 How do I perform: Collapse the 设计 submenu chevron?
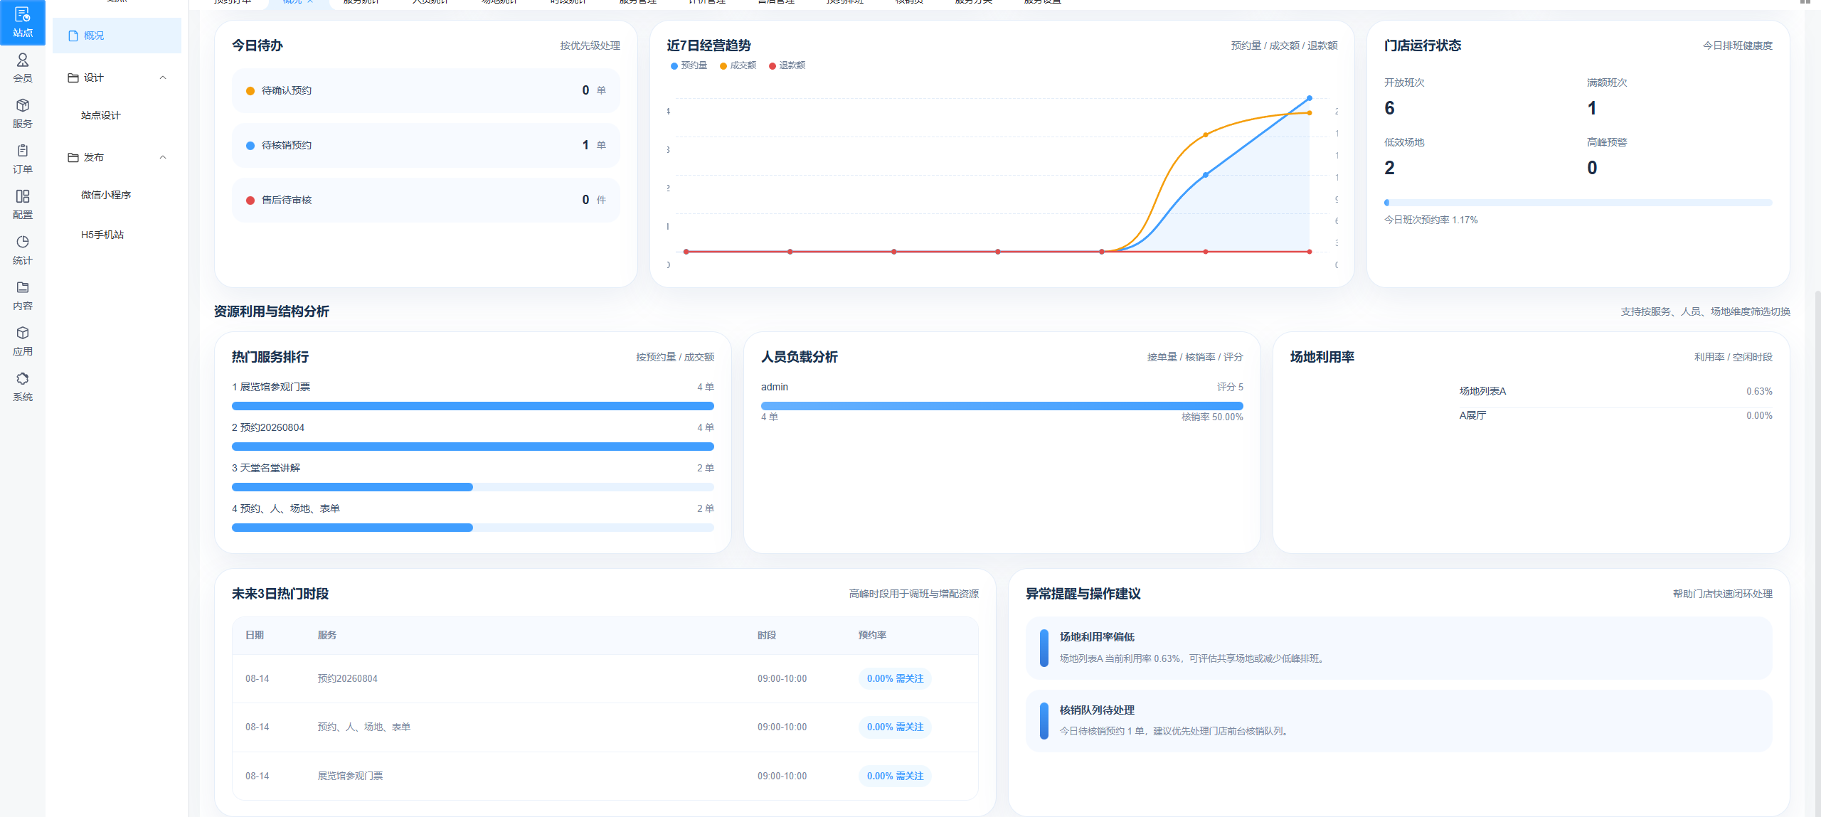coord(163,78)
